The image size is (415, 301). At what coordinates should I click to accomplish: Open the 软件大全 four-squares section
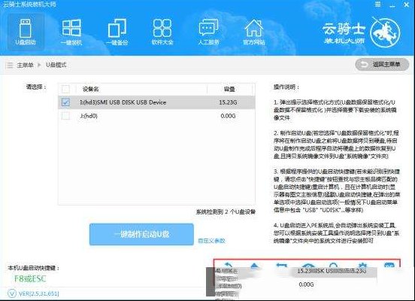tap(162, 32)
